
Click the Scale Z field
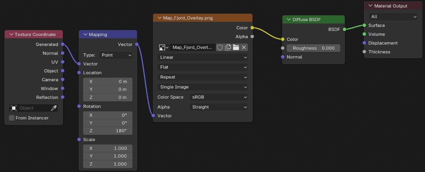[108, 164]
